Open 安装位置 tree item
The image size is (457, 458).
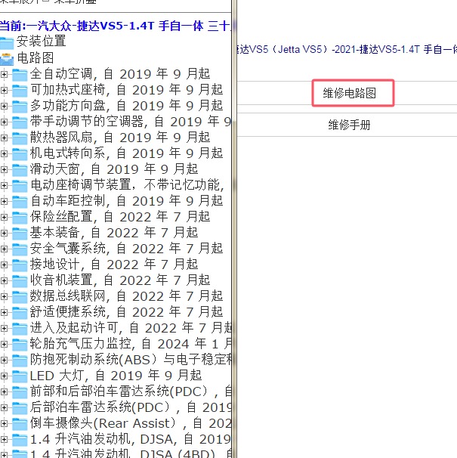click(42, 41)
